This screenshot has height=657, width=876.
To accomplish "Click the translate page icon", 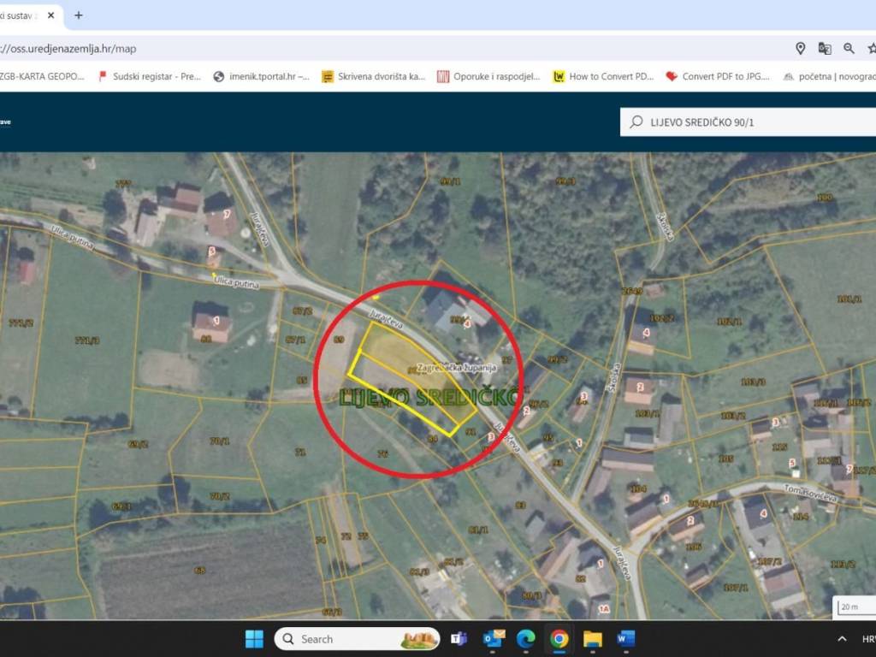I will pyautogui.click(x=825, y=49).
